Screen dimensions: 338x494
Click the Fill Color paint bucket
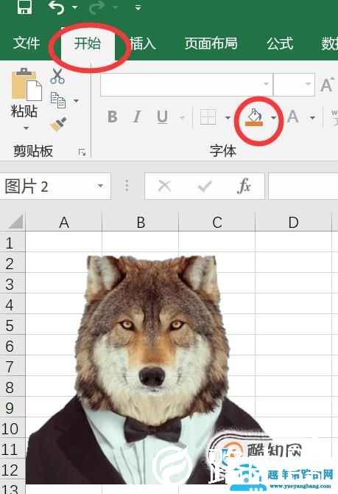coord(253,117)
